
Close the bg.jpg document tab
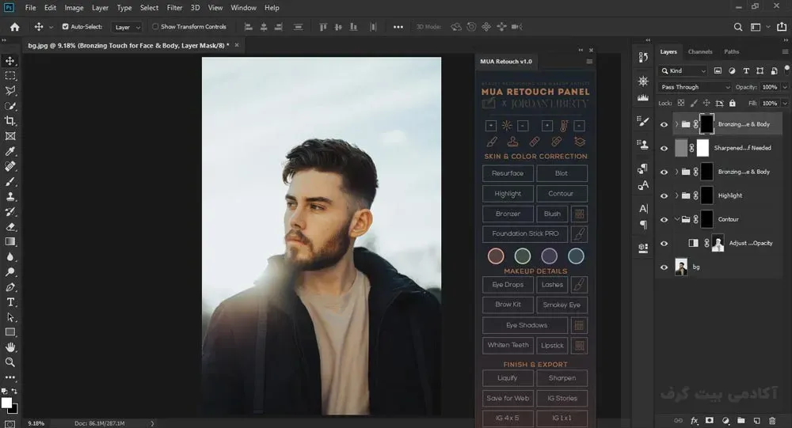point(236,45)
